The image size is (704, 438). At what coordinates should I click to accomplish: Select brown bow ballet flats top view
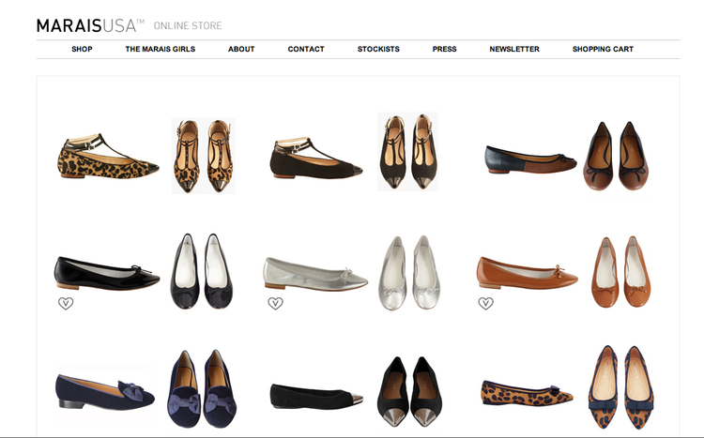pos(616,157)
